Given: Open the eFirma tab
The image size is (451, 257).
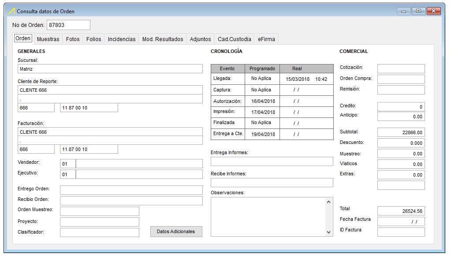Looking at the screenshot, I should click(x=266, y=39).
